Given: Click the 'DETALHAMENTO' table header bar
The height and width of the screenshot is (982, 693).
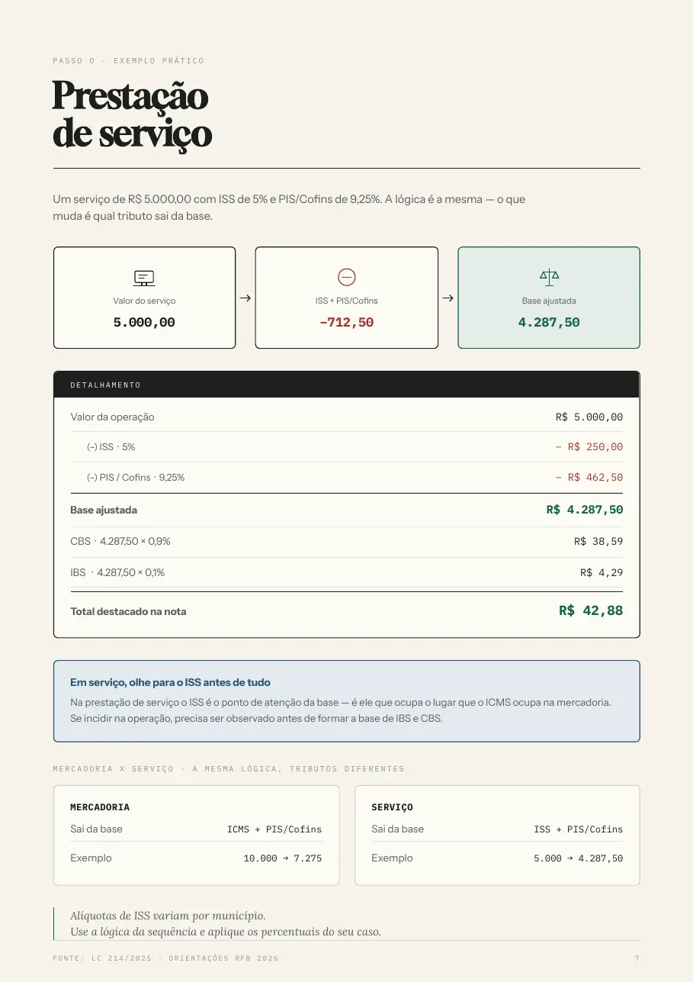Looking at the screenshot, I should tap(347, 385).
